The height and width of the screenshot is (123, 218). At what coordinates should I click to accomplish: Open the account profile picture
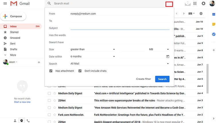pos(212,3)
